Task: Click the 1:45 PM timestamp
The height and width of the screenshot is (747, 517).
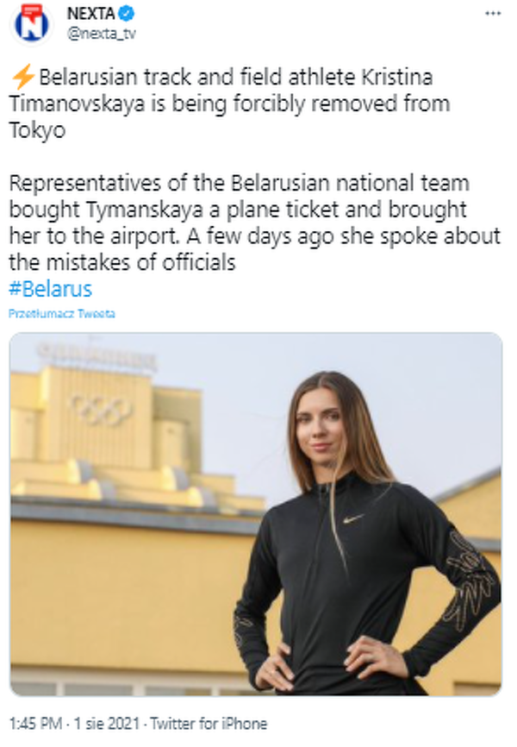Action: (34, 724)
